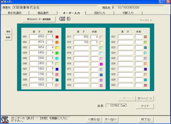Click the teal swatch for row 023
This screenshot has height=124, width=171.
[145, 48]
